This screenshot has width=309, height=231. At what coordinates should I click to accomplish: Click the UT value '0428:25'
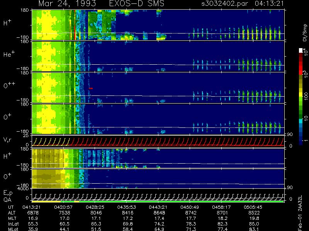[95, 207]
